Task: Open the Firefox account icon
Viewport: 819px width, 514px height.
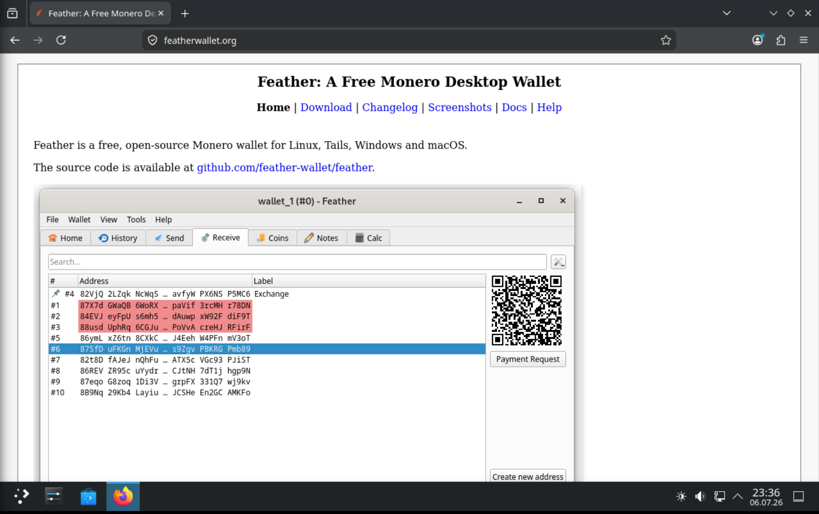Action: pos(758,40)
